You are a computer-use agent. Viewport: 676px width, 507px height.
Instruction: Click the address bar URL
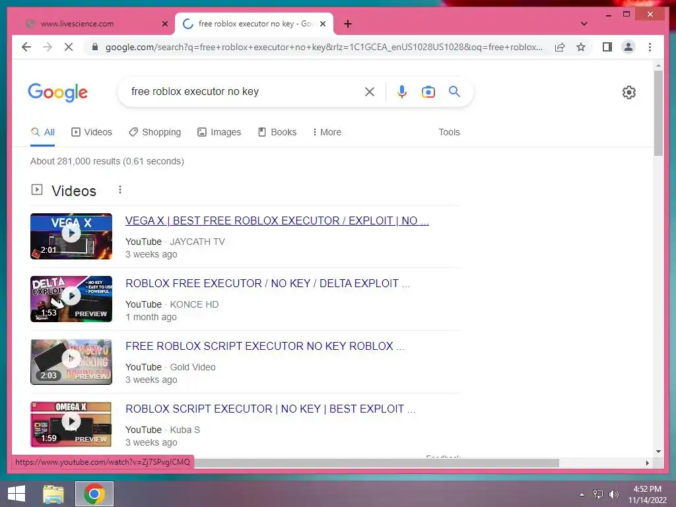tap(324, 47)
